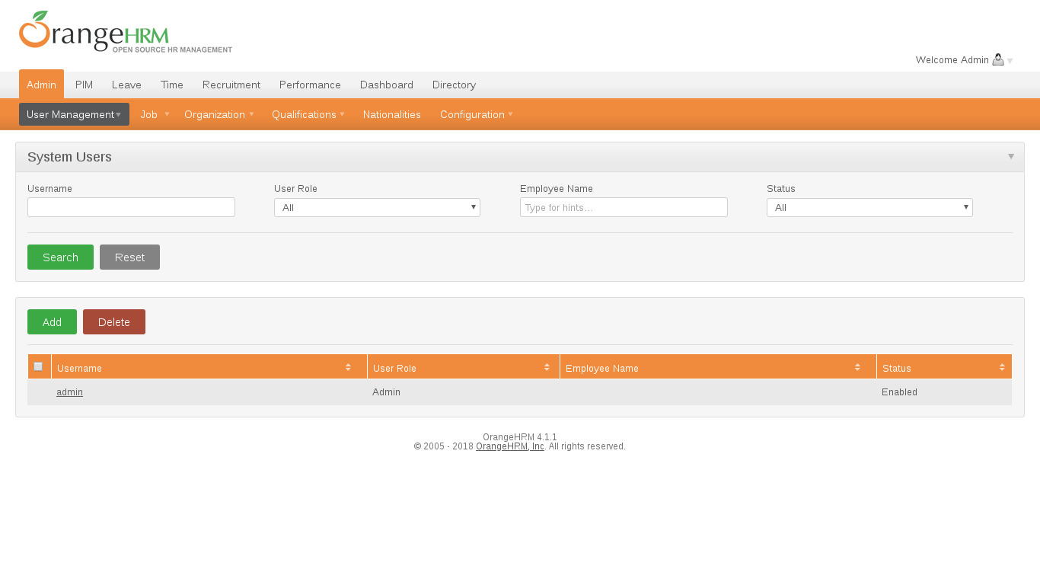The image size is (1040, 585).
Task: Delete selected users with Delete button
Action: pyautogui.click(x=113, y=322)
